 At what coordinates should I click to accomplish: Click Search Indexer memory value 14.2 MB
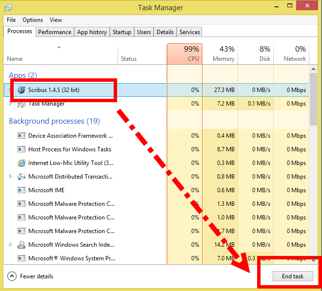click(224, 245)
